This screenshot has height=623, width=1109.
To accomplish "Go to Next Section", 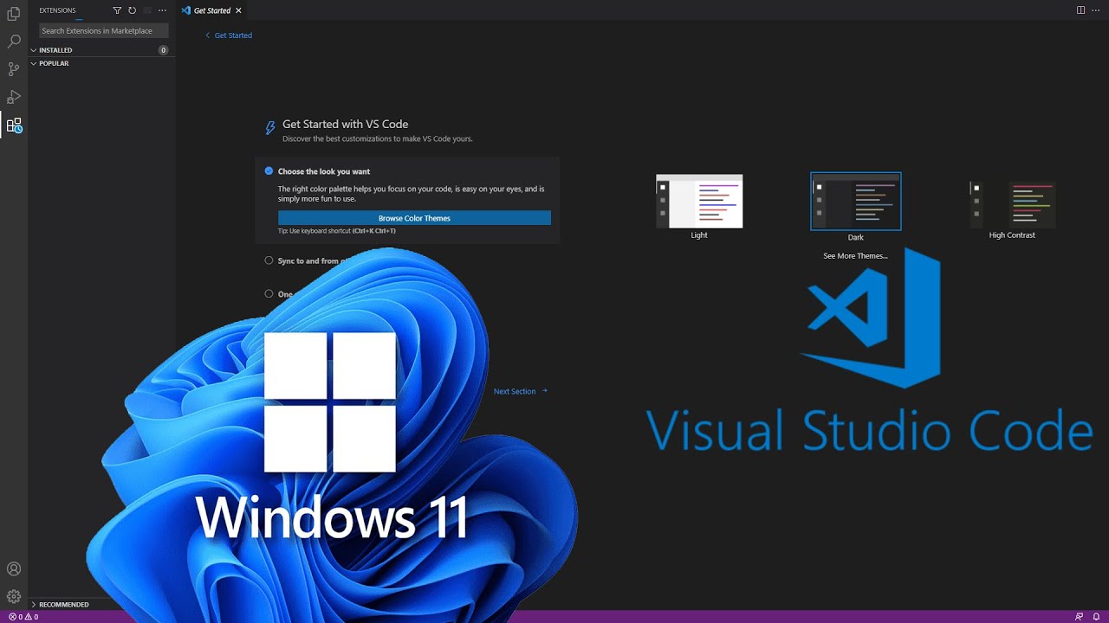I will (521, 391).
